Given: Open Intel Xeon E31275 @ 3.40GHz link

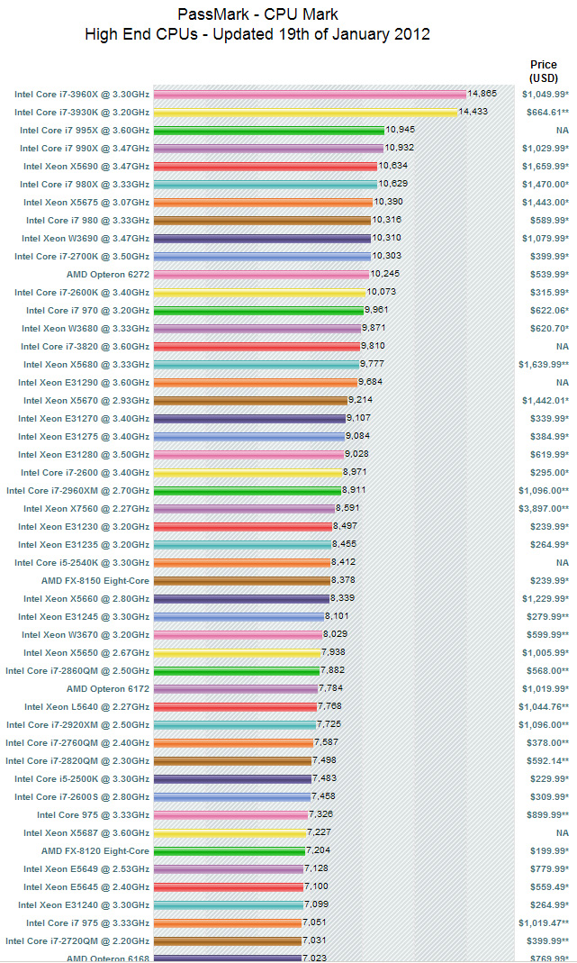Looking at the screenshot, I should click(x=84, y=437).
